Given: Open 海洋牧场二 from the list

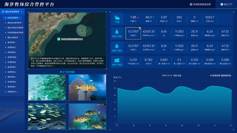Looking at the screenshot, I should click(12, 47).
